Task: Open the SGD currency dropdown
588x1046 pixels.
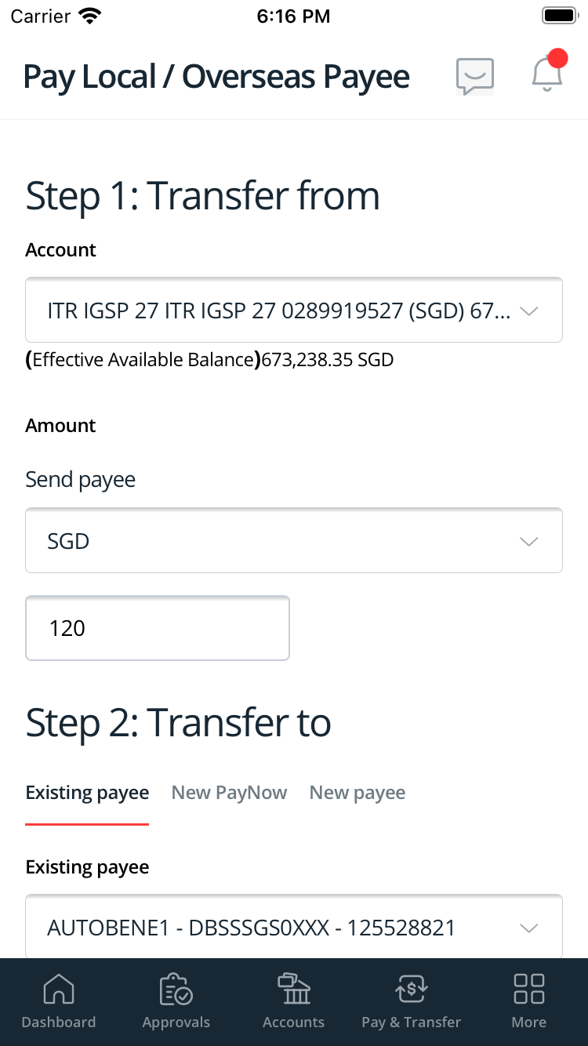Action: (529, 540)
